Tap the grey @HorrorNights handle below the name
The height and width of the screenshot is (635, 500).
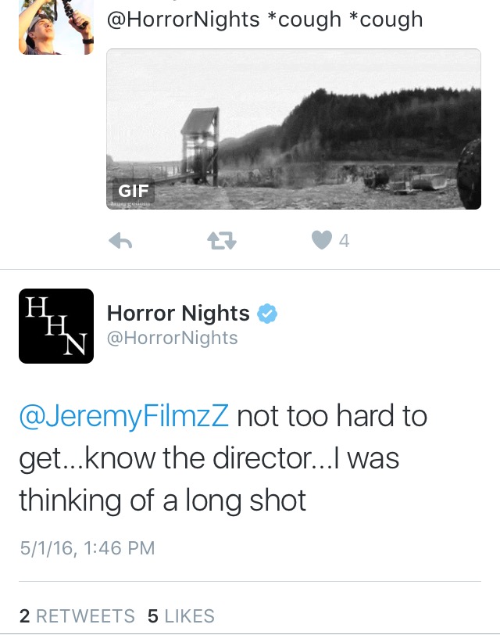point(172,338)
